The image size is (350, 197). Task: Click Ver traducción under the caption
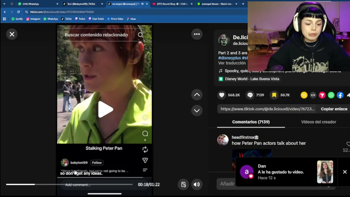(232, 63)
